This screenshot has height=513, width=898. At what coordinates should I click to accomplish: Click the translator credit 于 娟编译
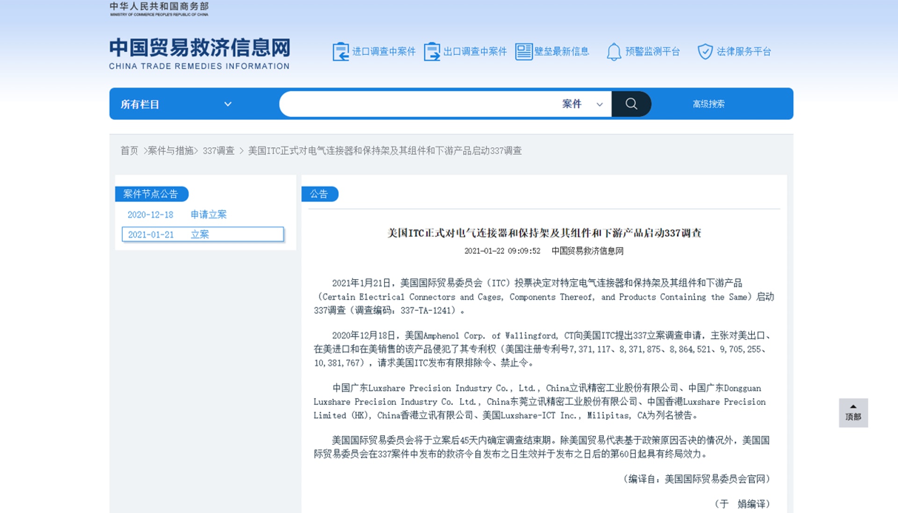[742, 504]
